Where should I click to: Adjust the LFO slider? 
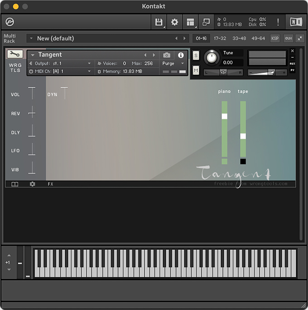32,149
